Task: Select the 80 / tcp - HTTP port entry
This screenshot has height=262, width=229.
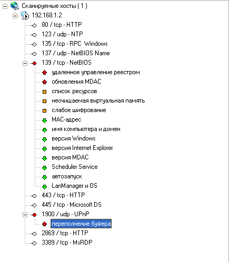Action: tap(62, 25)
